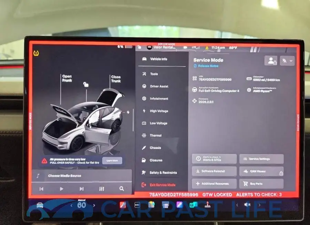This screenshot has width=310, height=225.
Task: Decrease volume with the left arrow
Action: point(237,205)
